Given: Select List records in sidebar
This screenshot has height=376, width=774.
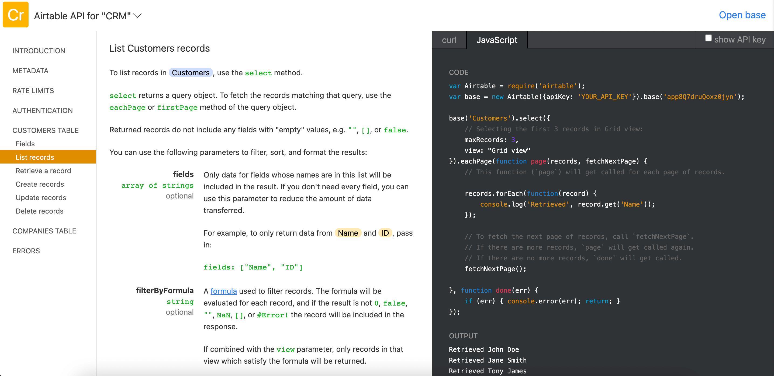Looking at the screenshot, I should (48, 157).
